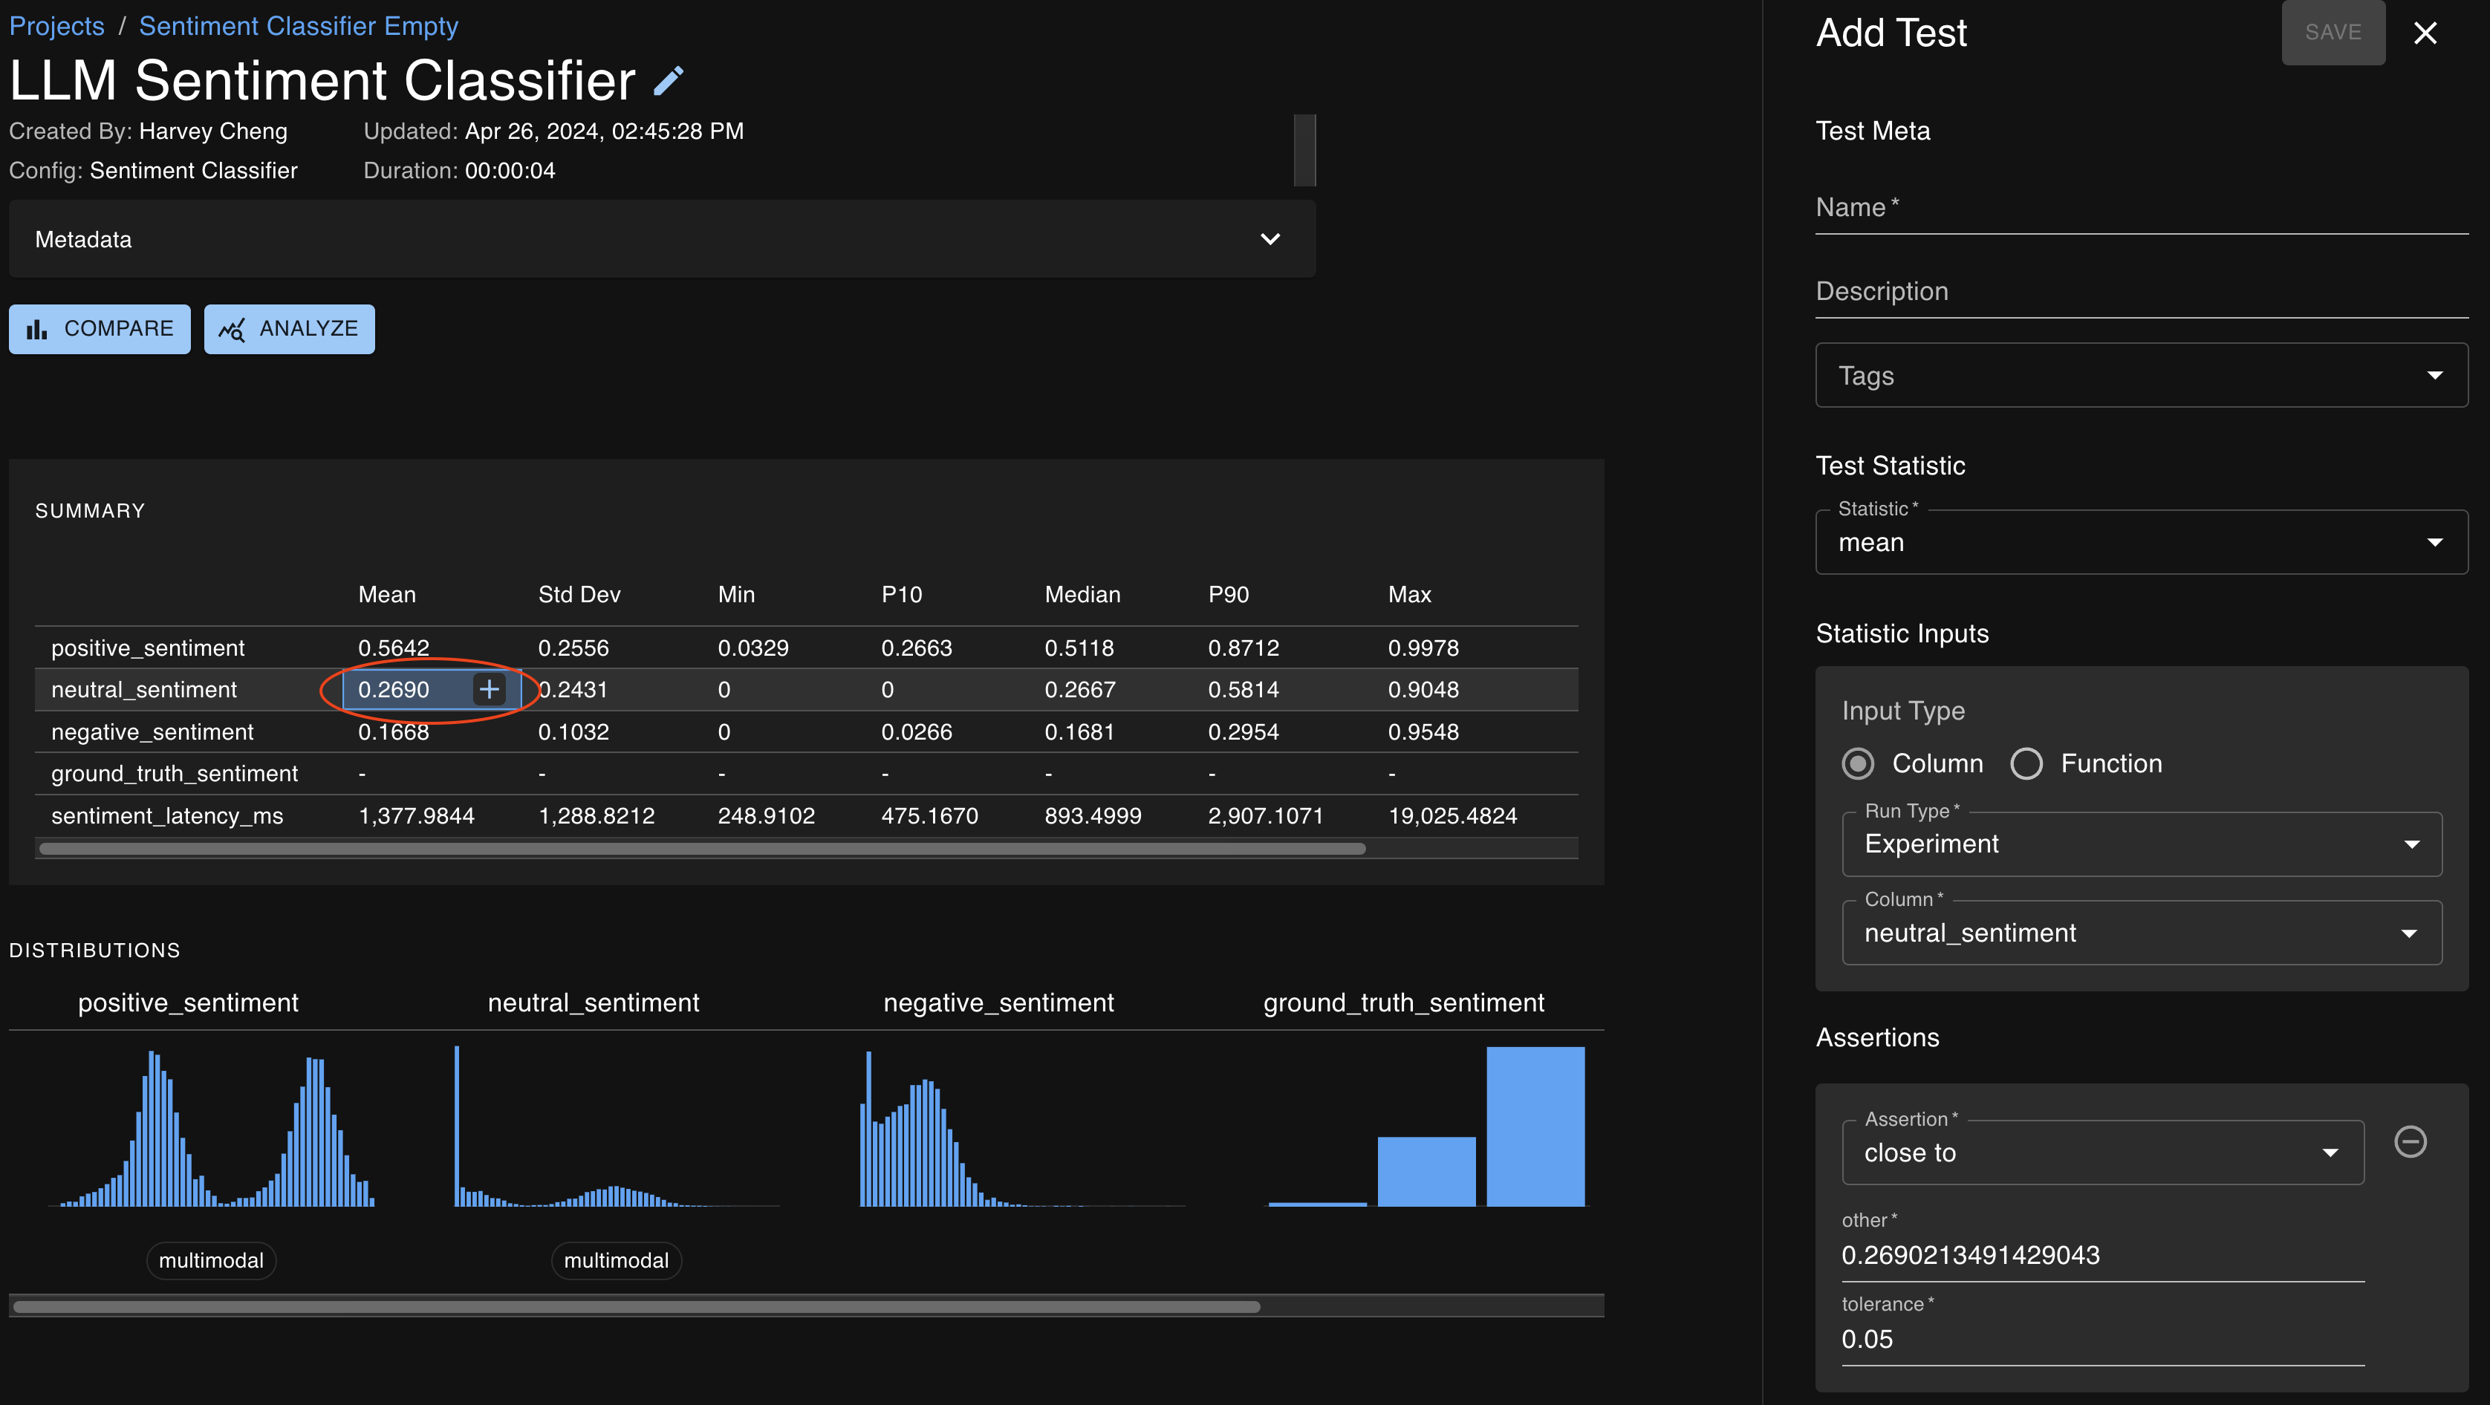
Task: Click the analyze chart icon
Action: coord(232,330)
